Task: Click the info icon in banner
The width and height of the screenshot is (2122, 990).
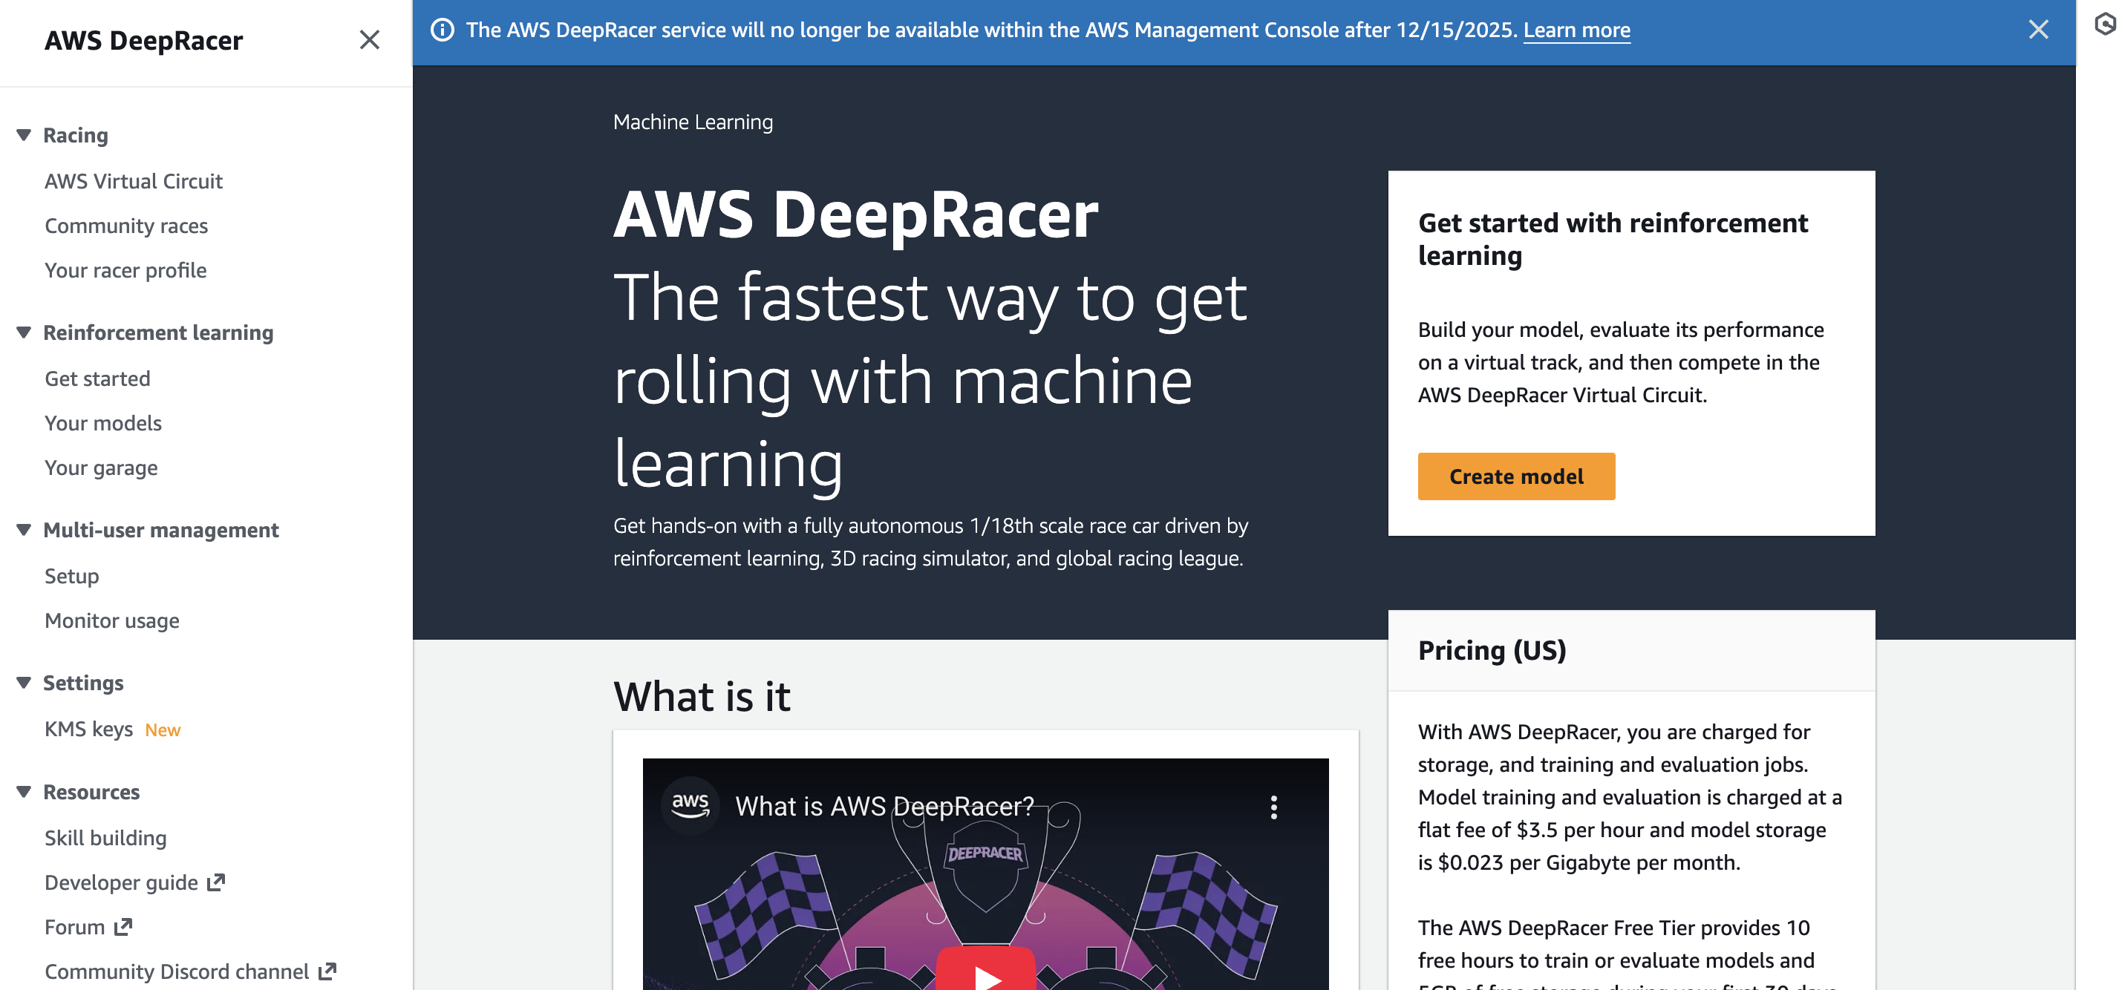Action: [x=443, y=30]
